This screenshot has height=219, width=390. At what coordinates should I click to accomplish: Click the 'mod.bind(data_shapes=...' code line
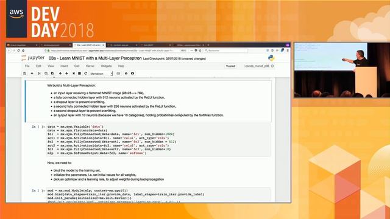pos(126,195)
